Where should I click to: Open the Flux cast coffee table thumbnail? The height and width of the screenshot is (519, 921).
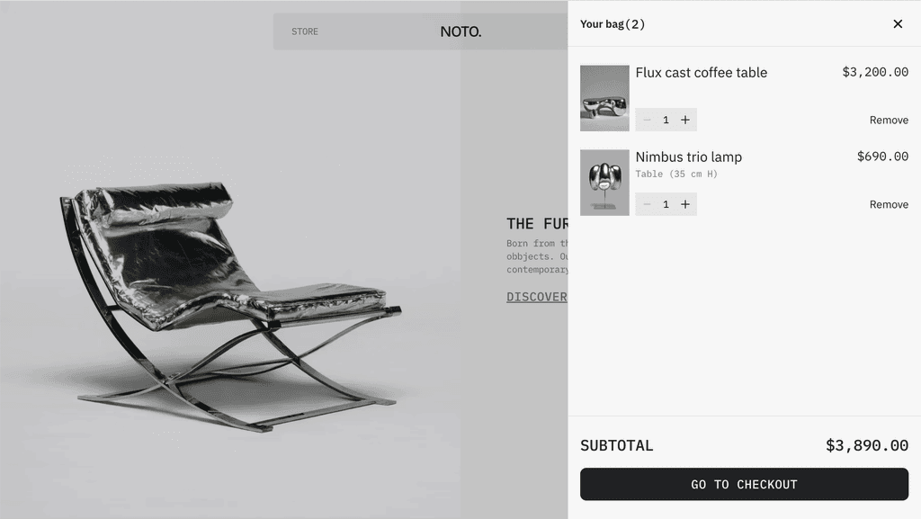(x=604, y=98)
